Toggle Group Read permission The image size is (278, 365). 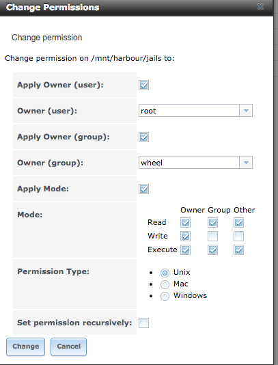pos(213,223)
